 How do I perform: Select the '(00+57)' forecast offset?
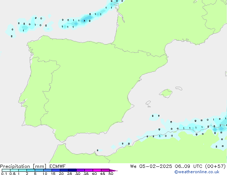216,166
